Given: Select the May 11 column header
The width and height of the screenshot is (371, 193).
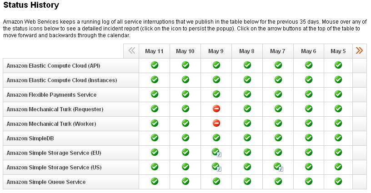Looking at the screenshot, I should pos(154,51).
